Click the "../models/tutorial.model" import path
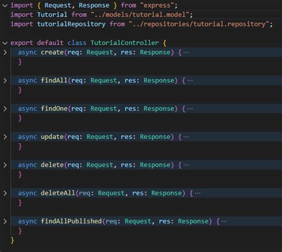282x252 pixels. point(140,15)
